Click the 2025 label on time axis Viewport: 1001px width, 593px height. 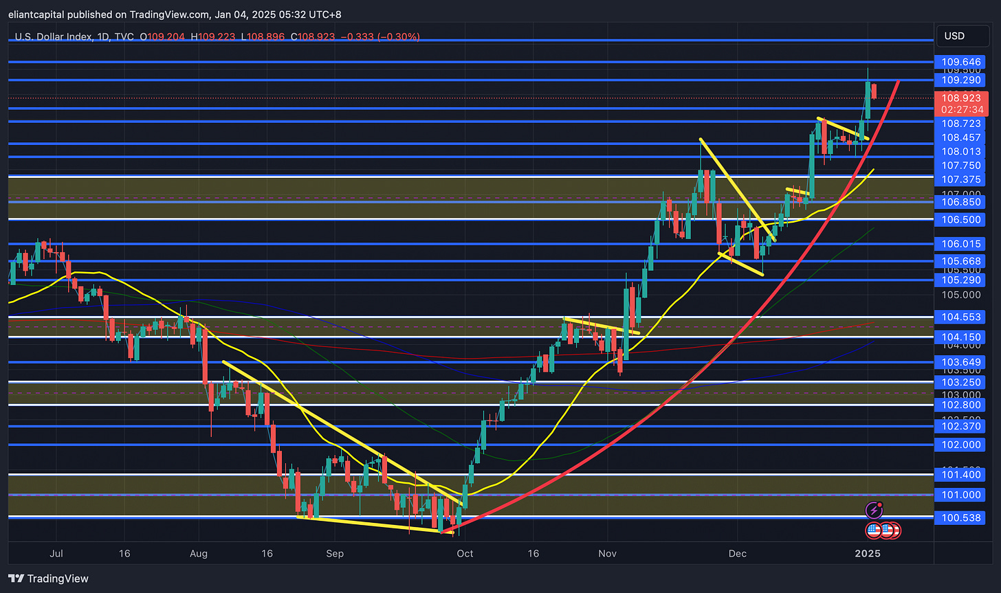click(868, 553)
